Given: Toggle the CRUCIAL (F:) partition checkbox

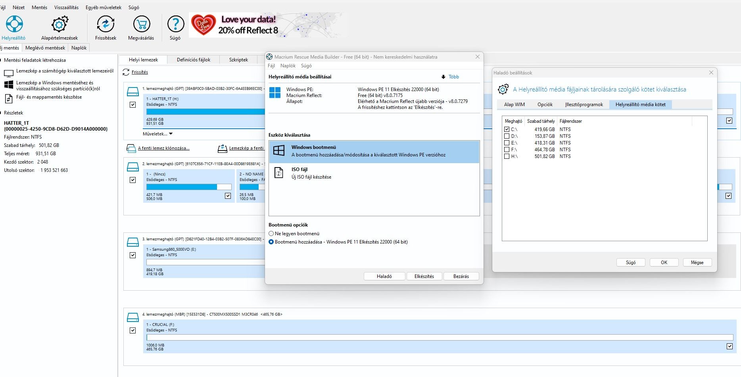Looking at the screenshot, I should coord(729,346).
